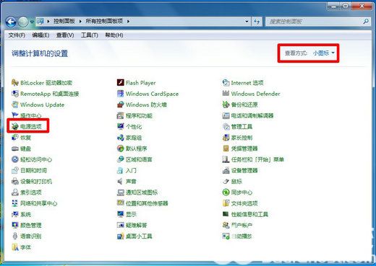Open the 工具(T) menu
The image size is (376, 266).
pos(90,35)
